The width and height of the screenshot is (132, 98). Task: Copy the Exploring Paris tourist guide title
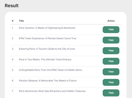click(111, 51)
